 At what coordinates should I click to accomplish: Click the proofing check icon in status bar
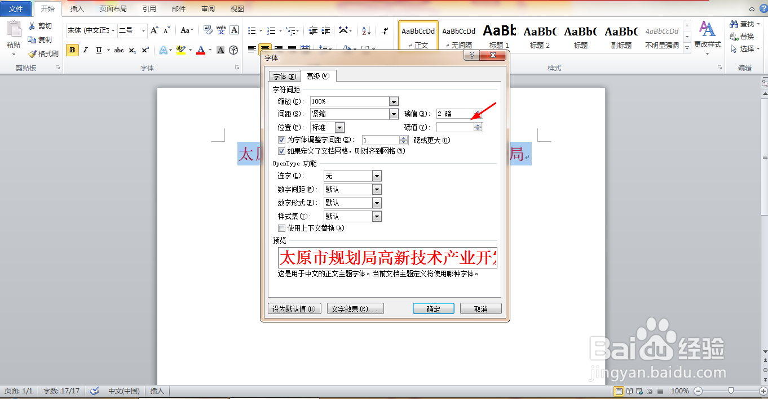[95, 391]
